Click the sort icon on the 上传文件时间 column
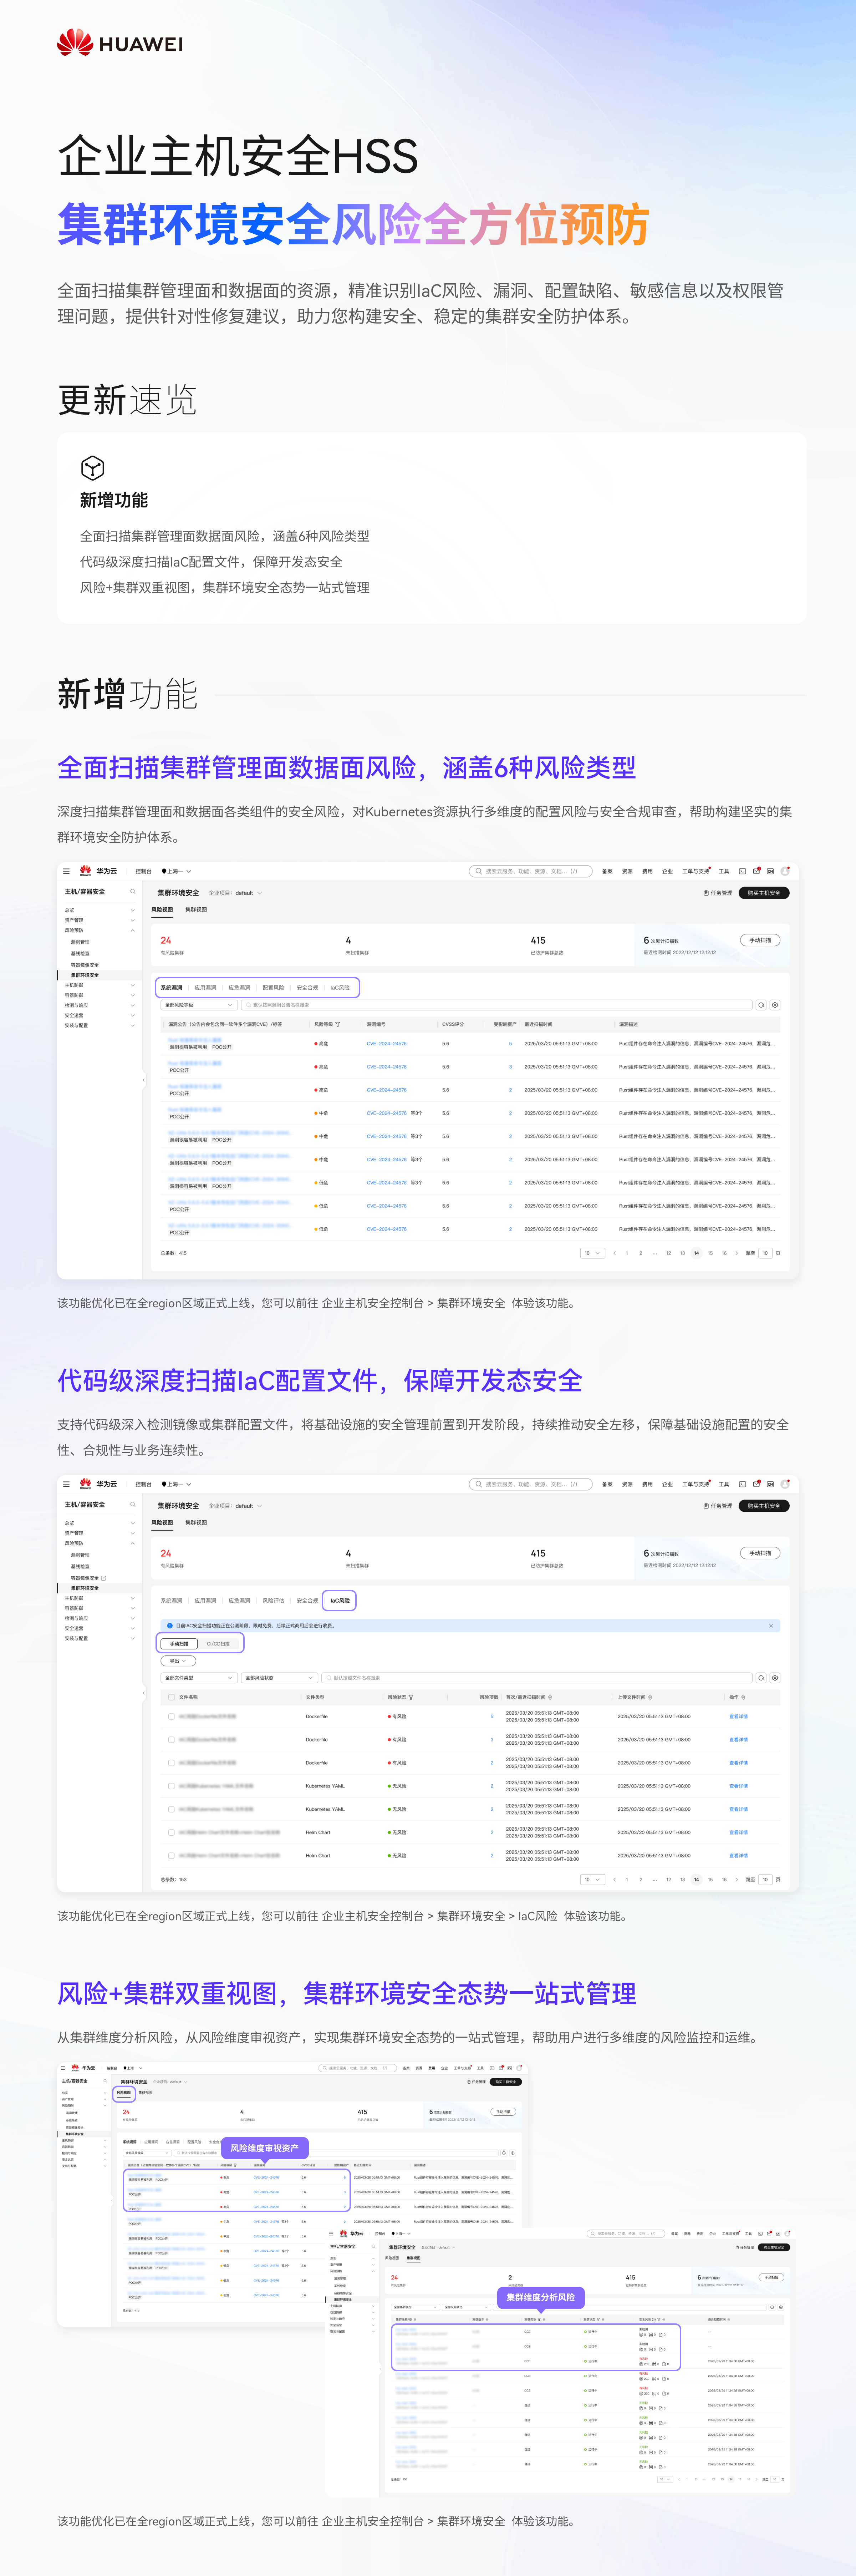This screenshot has width=856, height=2576. coord(649,1697)
